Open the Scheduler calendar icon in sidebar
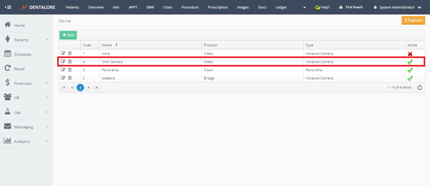This screenshot has height=186, width=430. [x=8, y=54]
